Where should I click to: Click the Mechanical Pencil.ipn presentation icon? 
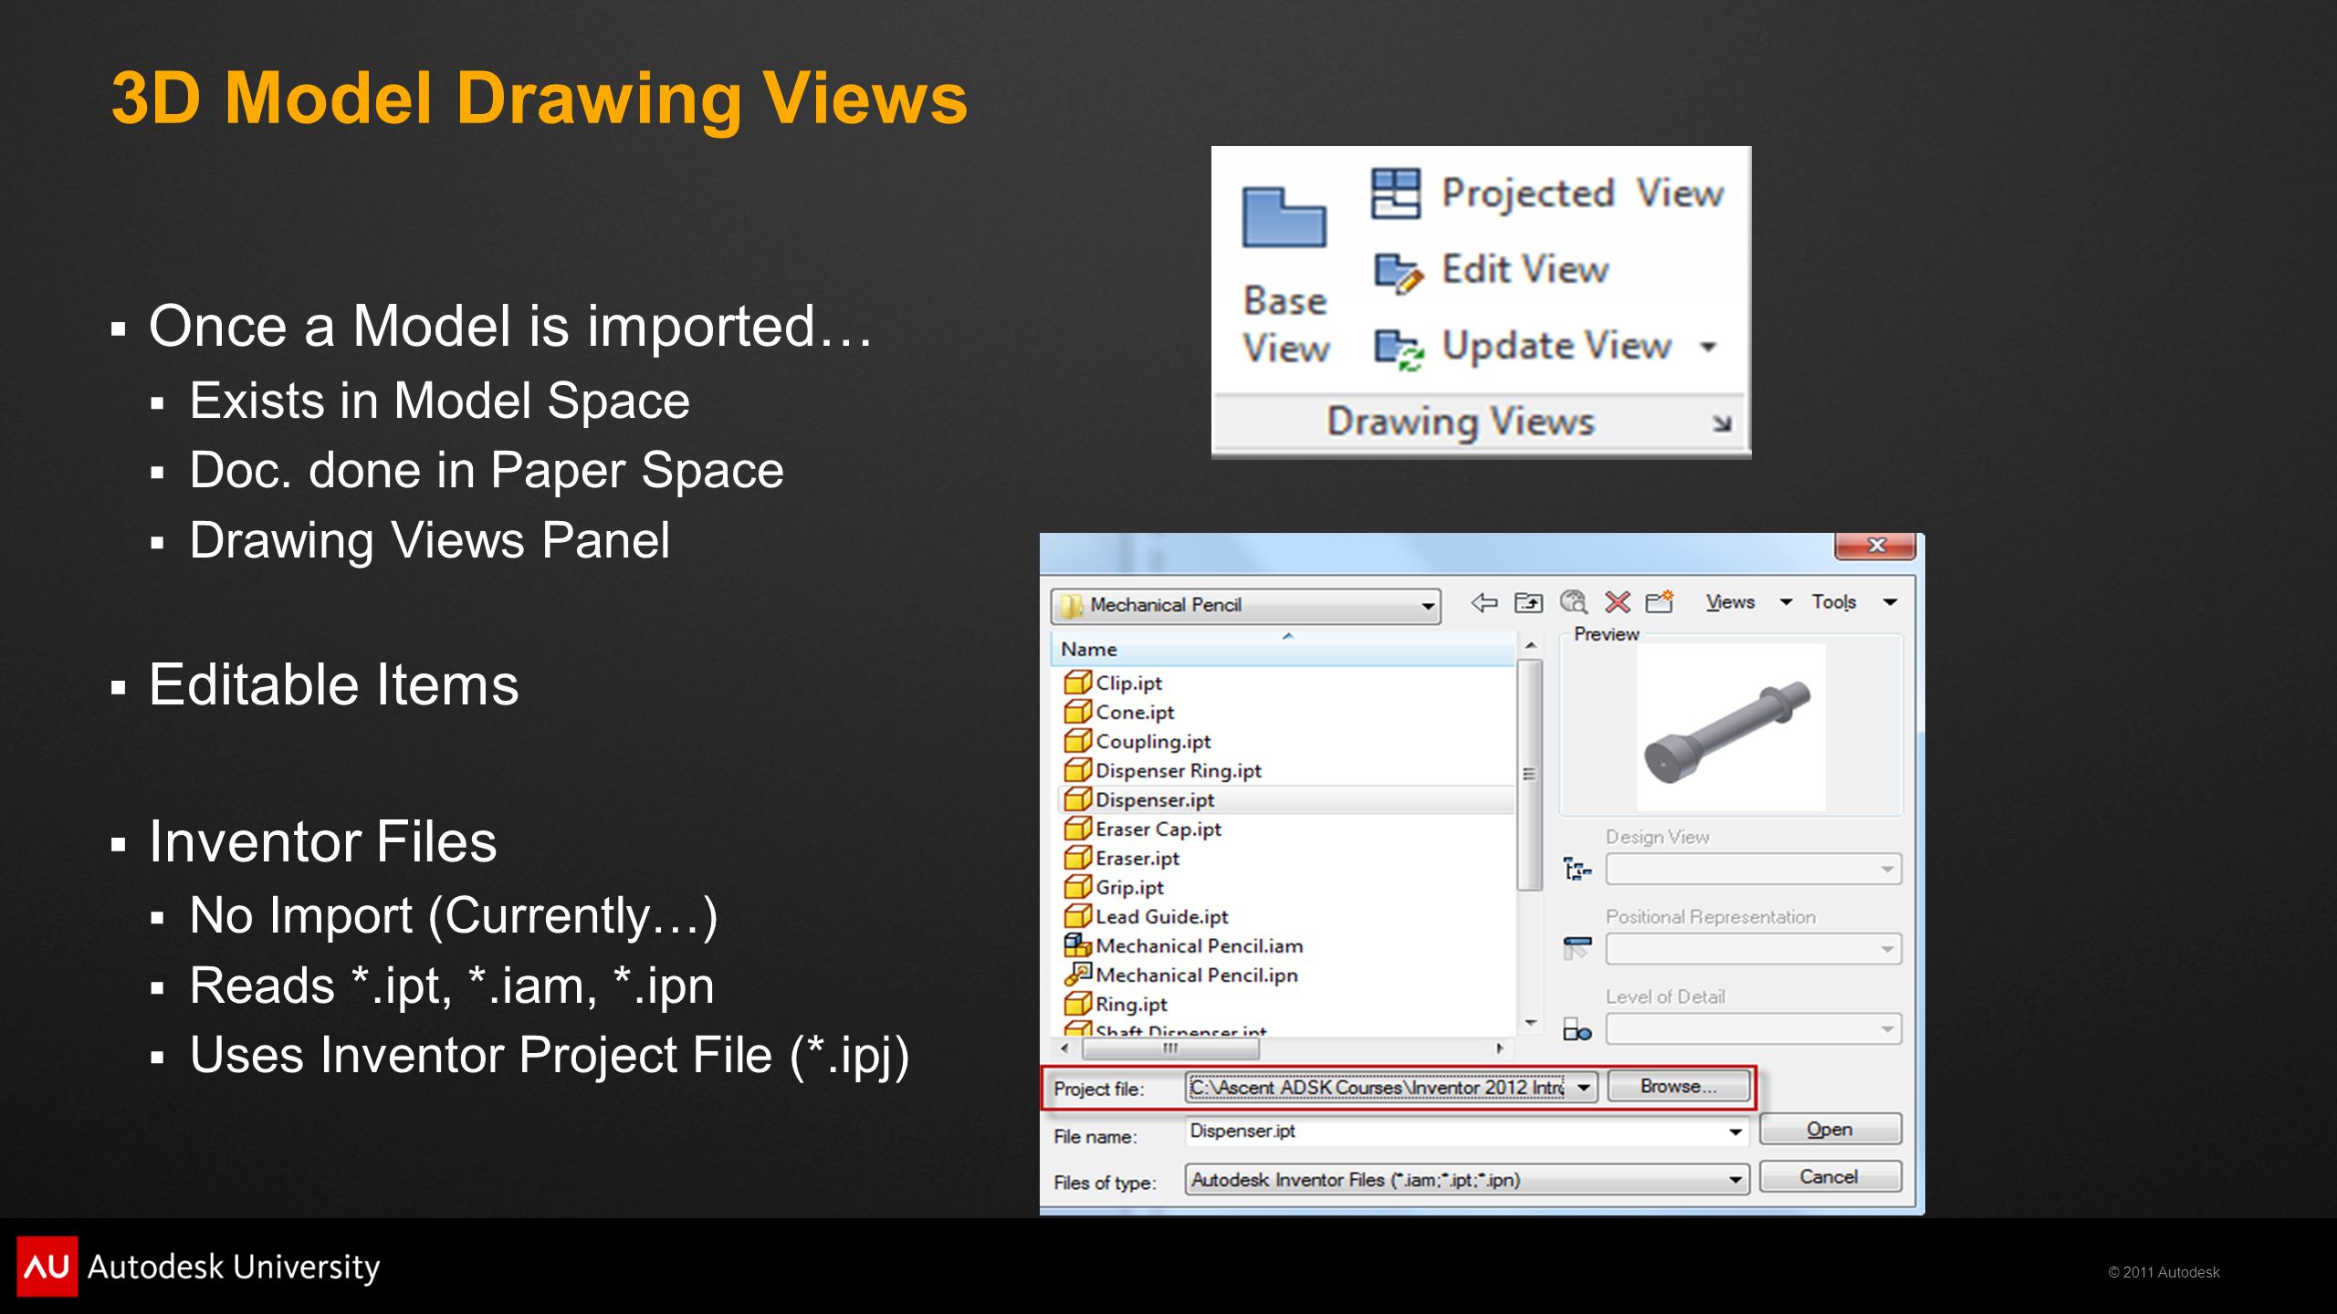click(1078, 974)
